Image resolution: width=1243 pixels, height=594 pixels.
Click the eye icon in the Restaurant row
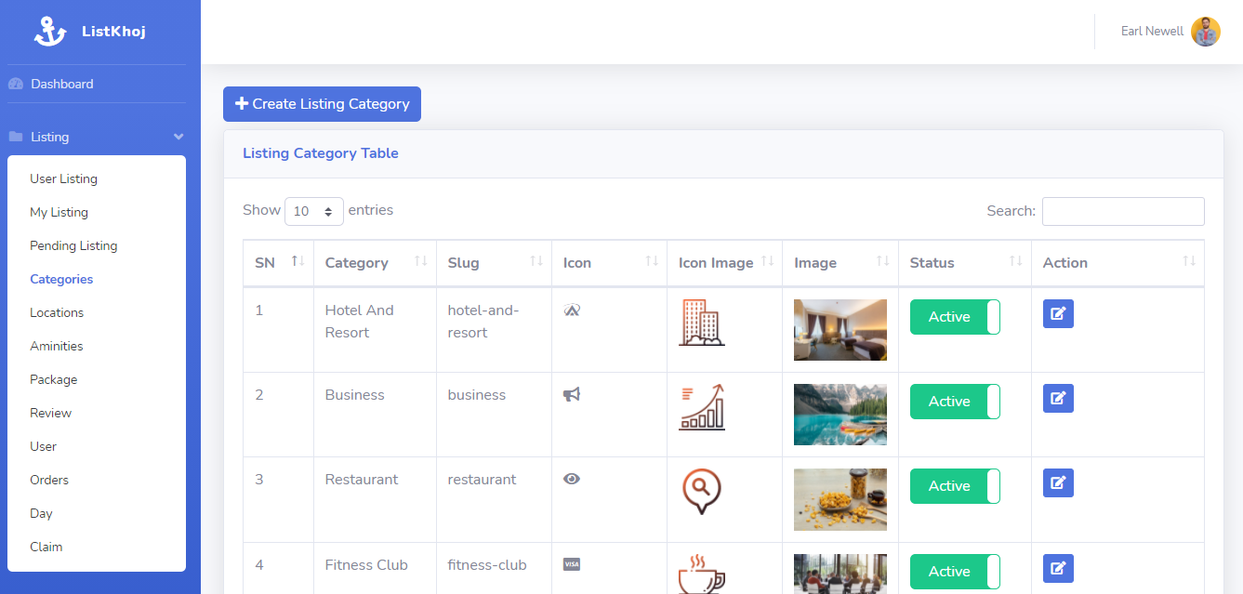572,478
